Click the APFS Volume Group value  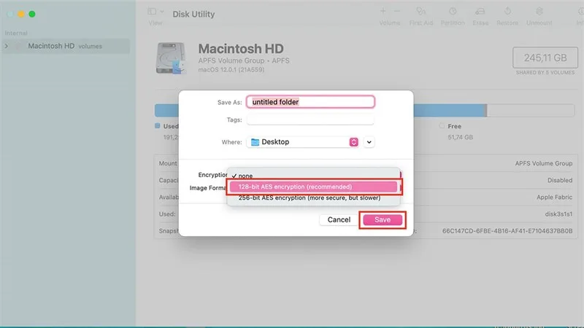543,163
